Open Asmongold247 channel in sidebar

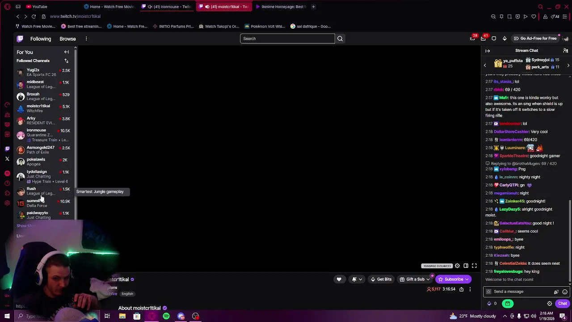coord(43,150)
